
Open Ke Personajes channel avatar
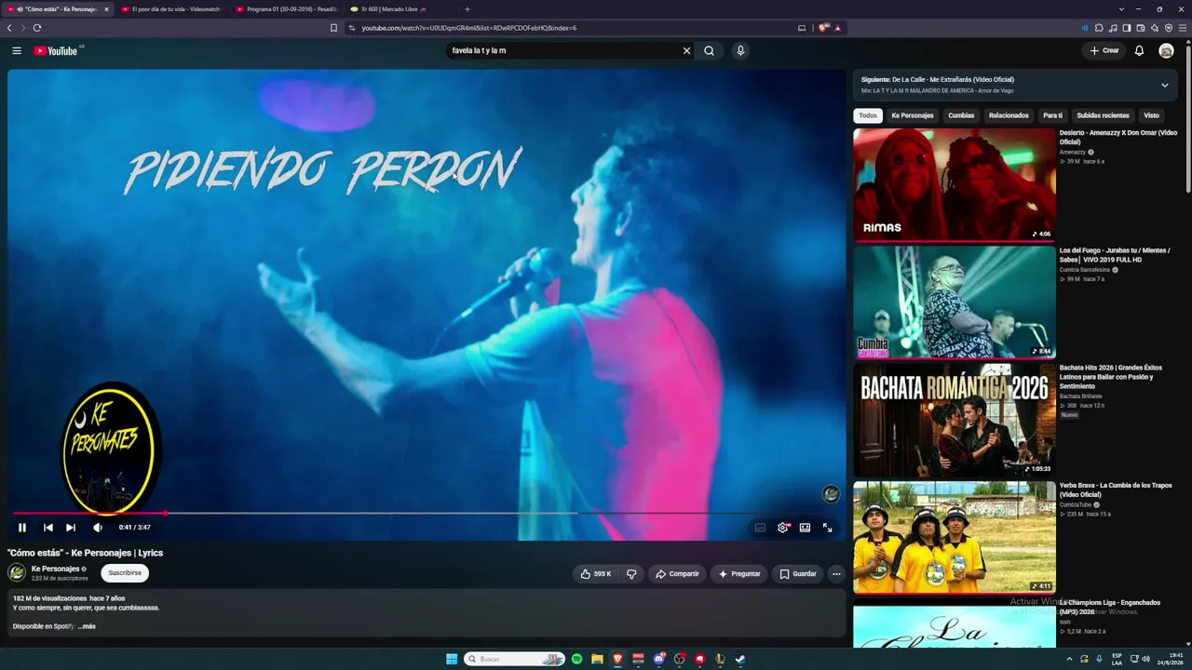pyautogui.click(x=17, y=573)
